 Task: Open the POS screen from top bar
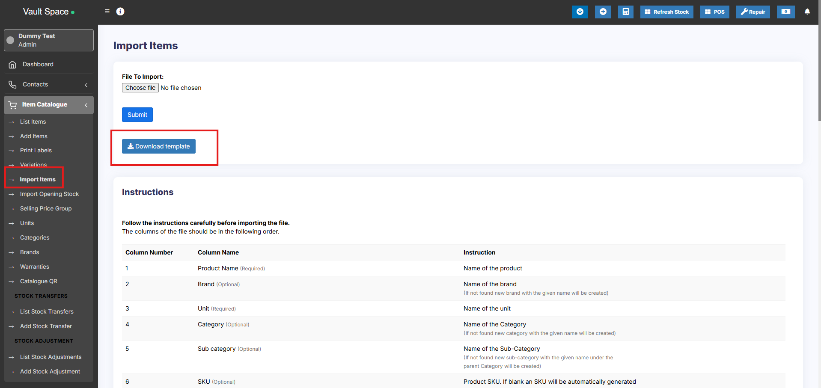coord(714,12)
